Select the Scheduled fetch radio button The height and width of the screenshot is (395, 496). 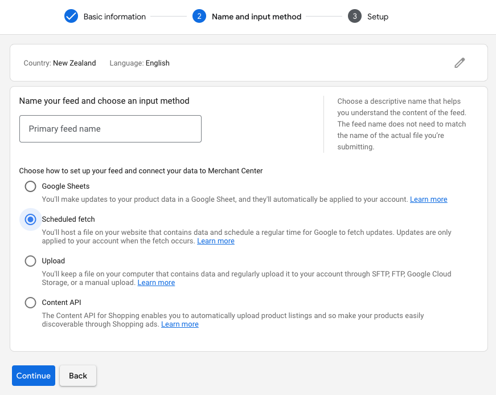tap(30, 219)
